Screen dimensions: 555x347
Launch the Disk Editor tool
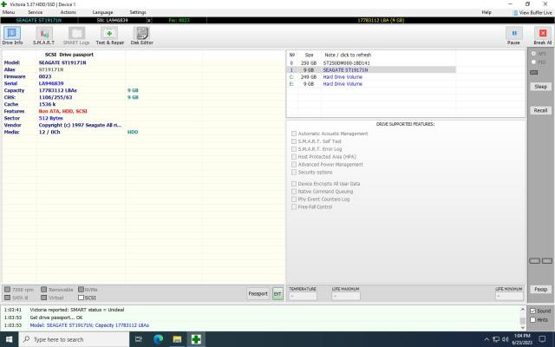coord(141,35)
